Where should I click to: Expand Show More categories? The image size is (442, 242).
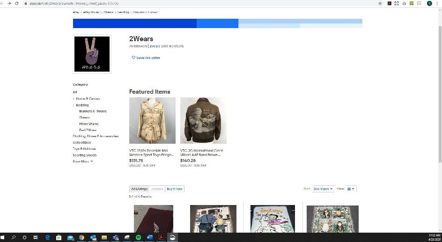pyautogui.click(x=82, y=161)
